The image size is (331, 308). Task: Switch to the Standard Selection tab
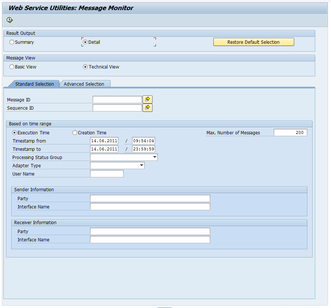(35, 84)
